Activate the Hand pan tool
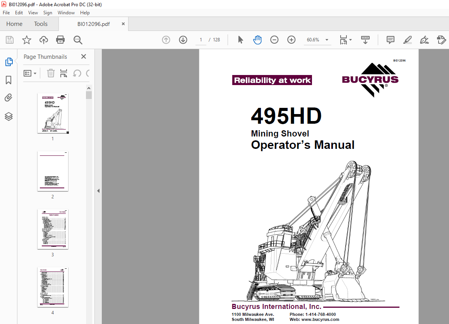This screenshot has height=324, width=449. point(257,40)
